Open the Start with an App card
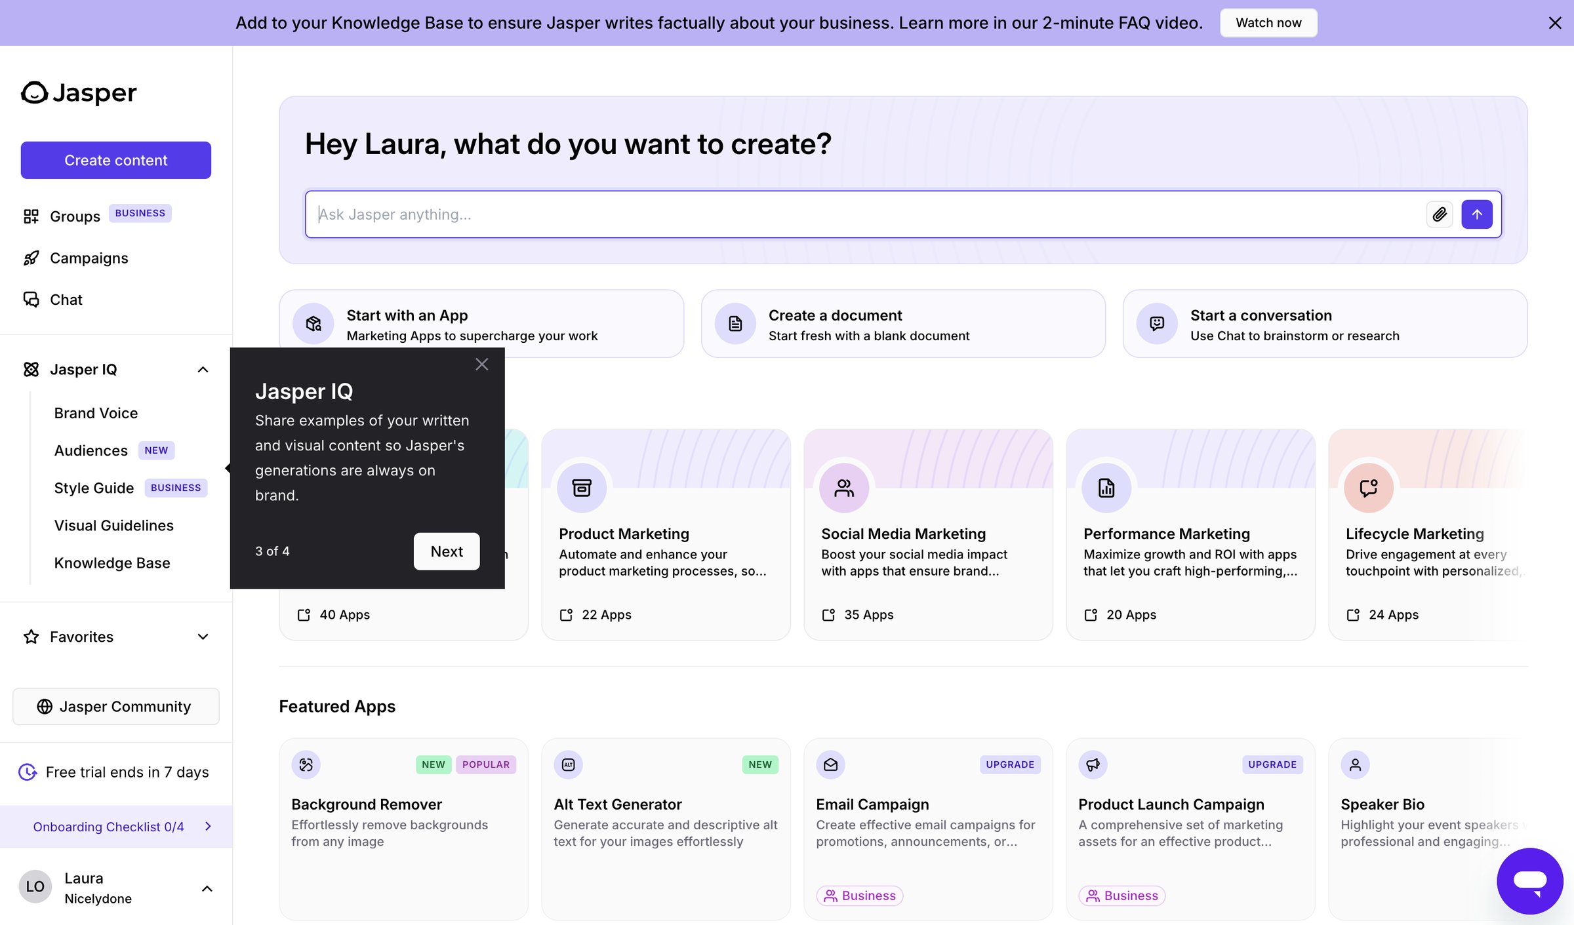This screenshot has width=1574, height=925. [x=481, y=324]
